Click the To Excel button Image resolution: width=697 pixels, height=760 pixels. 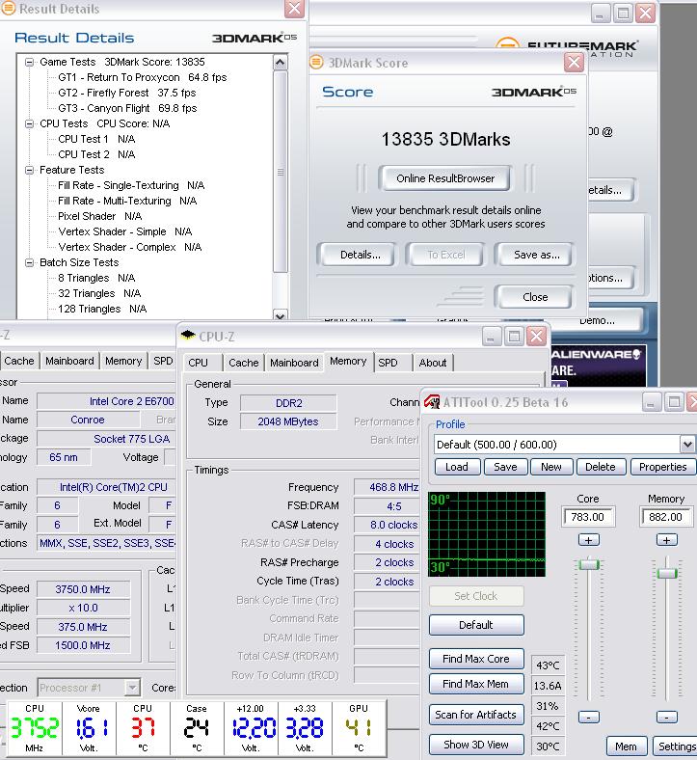pyautogui.click(x=445, y=255)
